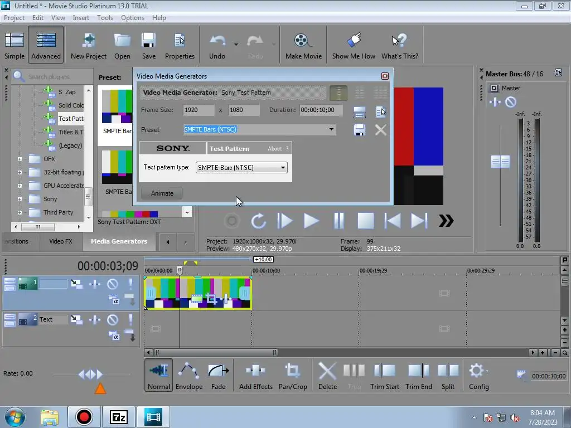Viewport: 571px width, 428px height.
Task: Click the media properties icon in dialog
Action: coord(380,112)
